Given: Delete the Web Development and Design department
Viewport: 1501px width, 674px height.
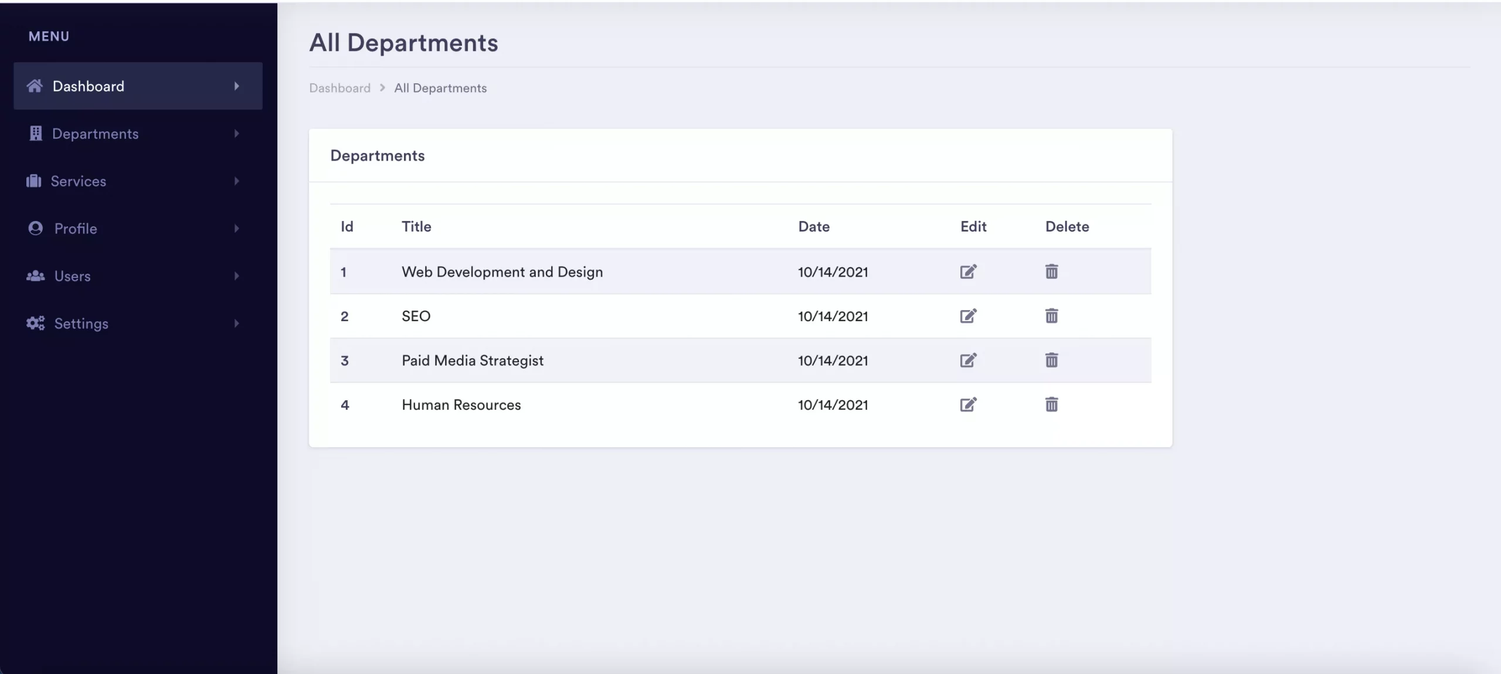Looking at the screenshot, I should point(1051,272).
